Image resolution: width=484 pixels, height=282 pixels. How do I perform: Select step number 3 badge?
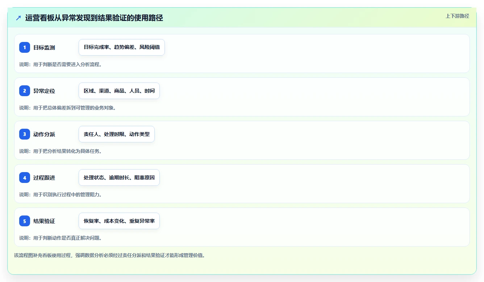(25, 134)
